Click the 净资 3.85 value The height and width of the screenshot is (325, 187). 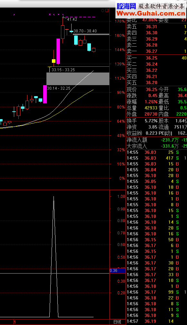pos(153,127)
